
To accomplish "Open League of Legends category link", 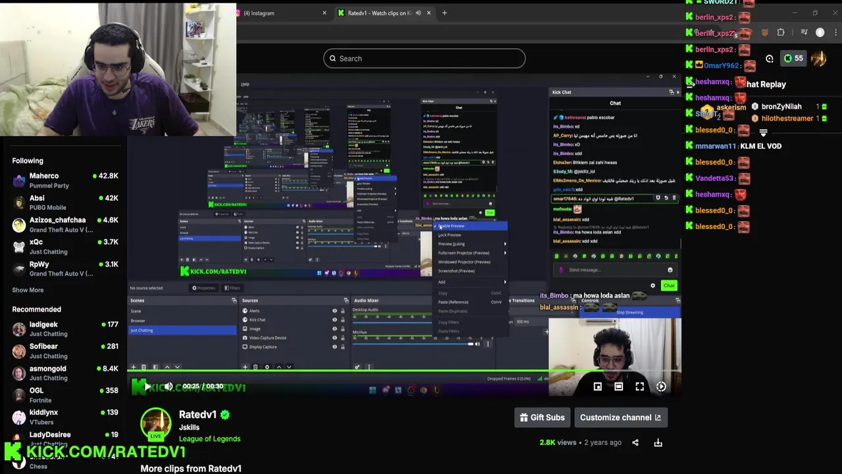I will pyautogui.click(x=210, y=439).
